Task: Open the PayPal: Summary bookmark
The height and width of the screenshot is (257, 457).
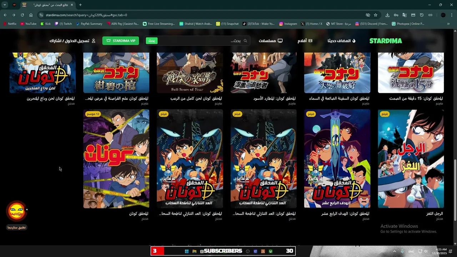Action: pos(89,24)
